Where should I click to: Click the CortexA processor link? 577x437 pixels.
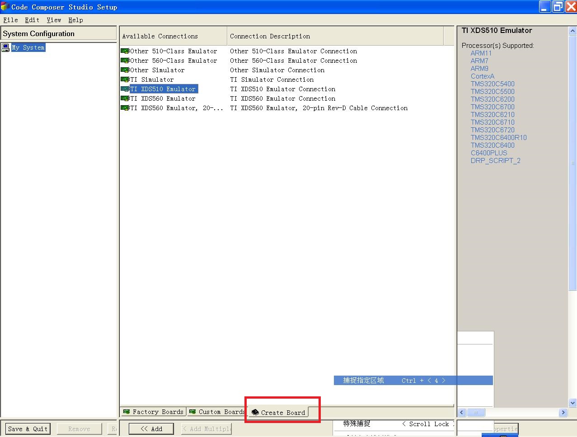tap(483, 76)
